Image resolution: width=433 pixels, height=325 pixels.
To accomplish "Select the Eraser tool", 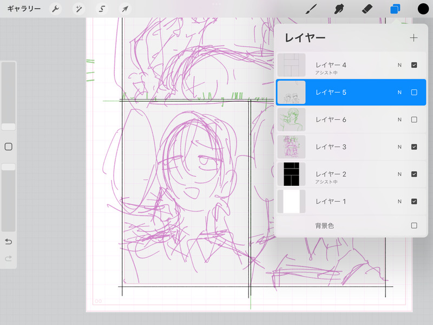I will coord(368,9).
